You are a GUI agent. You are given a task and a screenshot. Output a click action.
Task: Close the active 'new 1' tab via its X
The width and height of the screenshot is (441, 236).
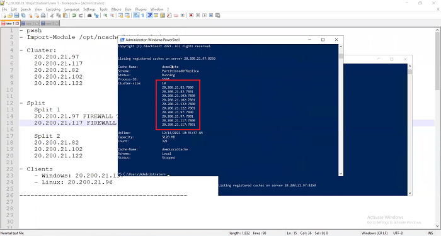(17, 24)
